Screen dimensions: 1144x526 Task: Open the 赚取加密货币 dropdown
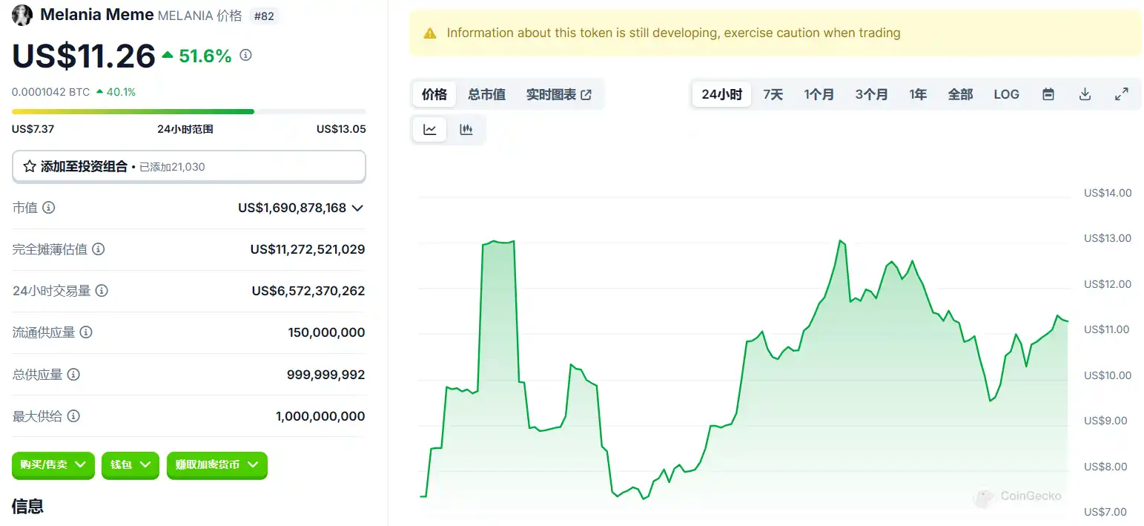pos(216,465)
